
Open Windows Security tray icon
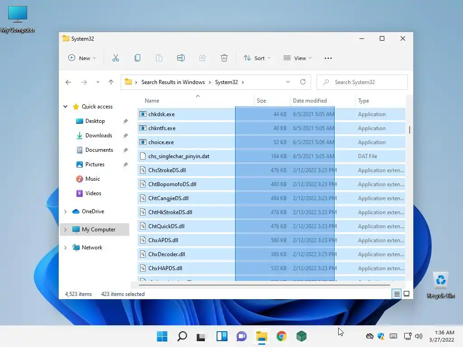point(381,336)
